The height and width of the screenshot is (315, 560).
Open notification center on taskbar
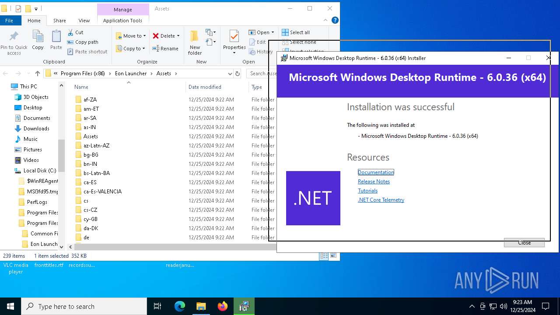tap(546, 306)
